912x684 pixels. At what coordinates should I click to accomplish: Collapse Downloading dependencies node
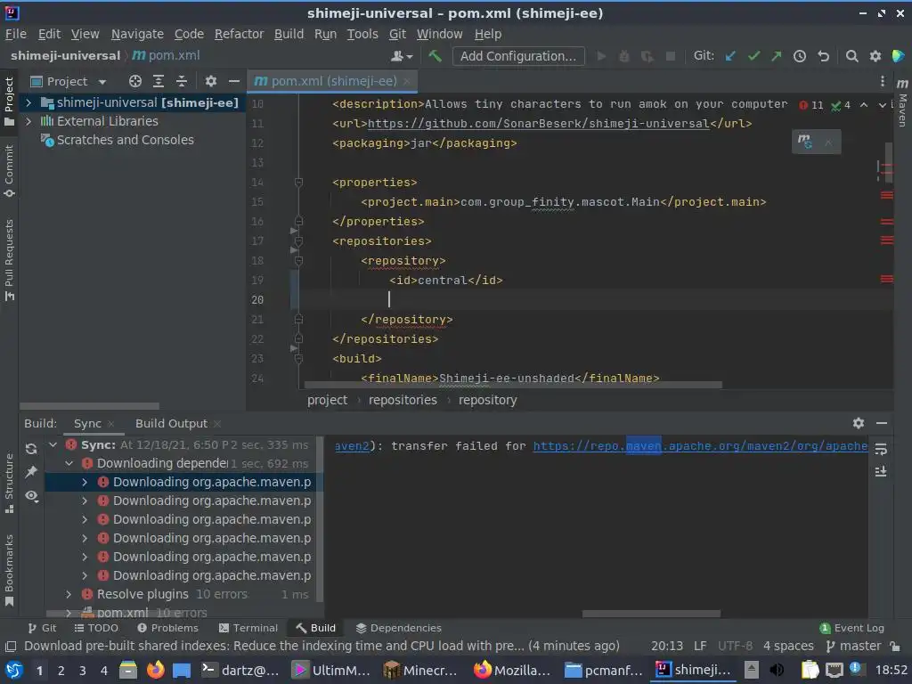69,463
